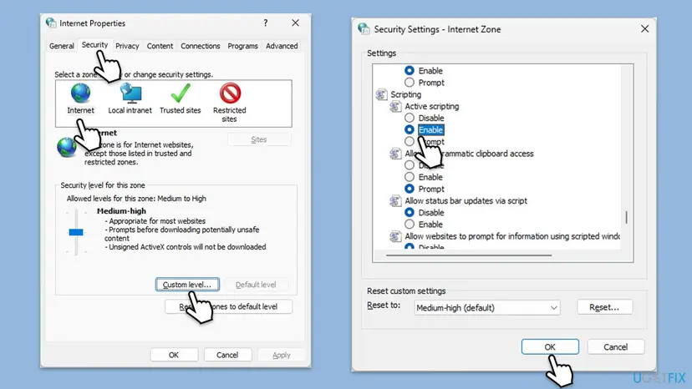Select the topmost Enable radio button in settings
692x389 pixels.
click(x=410, y=71)
